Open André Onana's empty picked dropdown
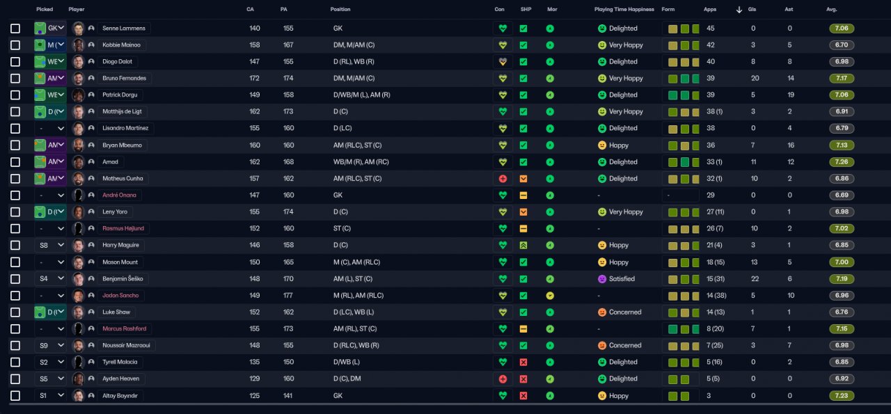The image size is (891, 414). 50,196
